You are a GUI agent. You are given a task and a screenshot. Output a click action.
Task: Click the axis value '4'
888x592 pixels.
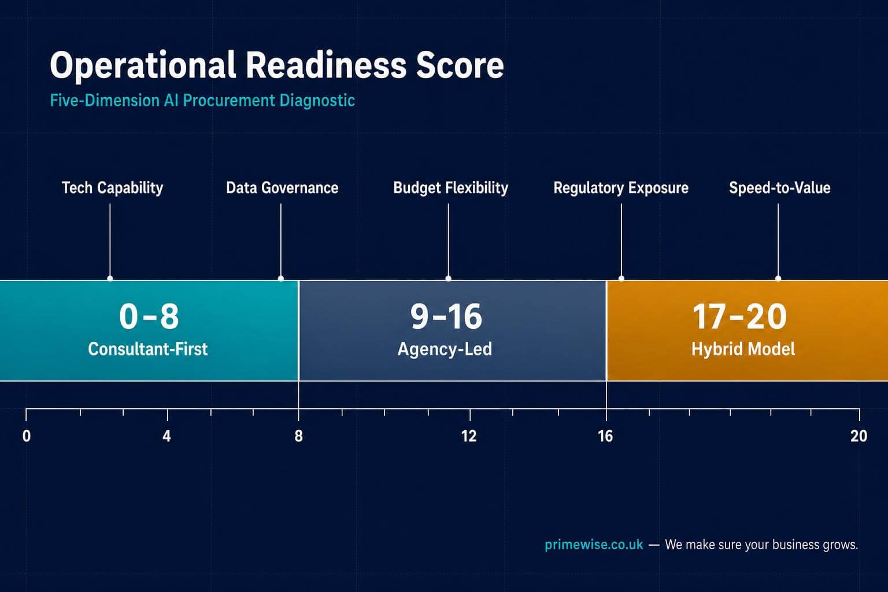coord(166,436)
